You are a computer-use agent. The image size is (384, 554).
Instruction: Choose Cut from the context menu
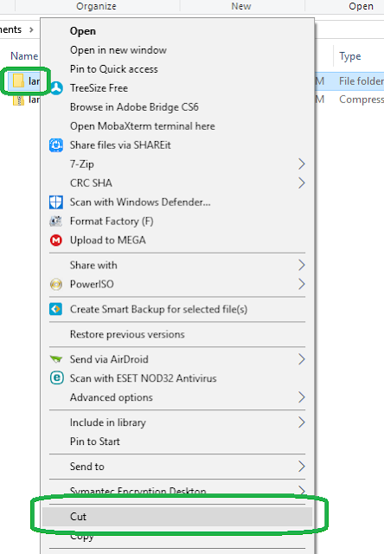pos(177,517)
